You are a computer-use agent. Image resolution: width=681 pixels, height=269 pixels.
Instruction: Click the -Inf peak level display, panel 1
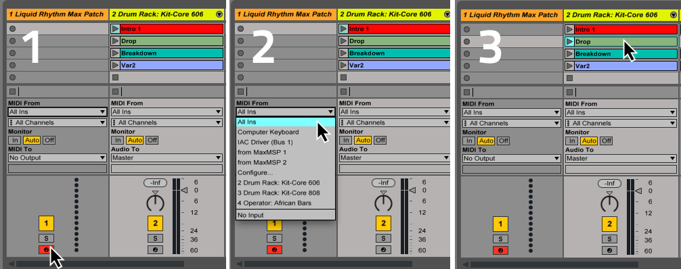click(155, 182)
